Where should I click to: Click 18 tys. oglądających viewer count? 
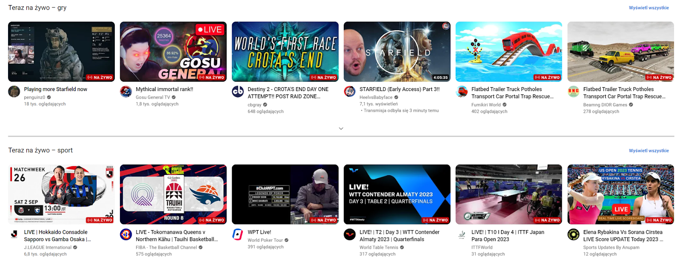coord(45,104)
